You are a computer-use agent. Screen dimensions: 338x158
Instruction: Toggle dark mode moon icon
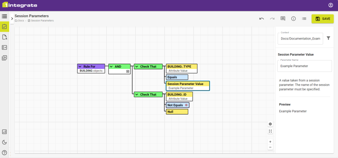tap(4, 142)
